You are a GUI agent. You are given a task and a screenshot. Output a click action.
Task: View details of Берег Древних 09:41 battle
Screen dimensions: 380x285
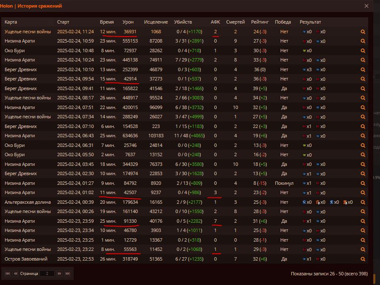(x=363, y=88)
